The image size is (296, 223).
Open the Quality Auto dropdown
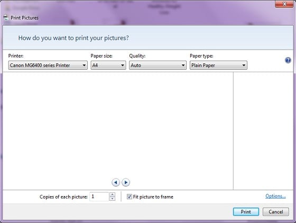(x=158, y=66)
